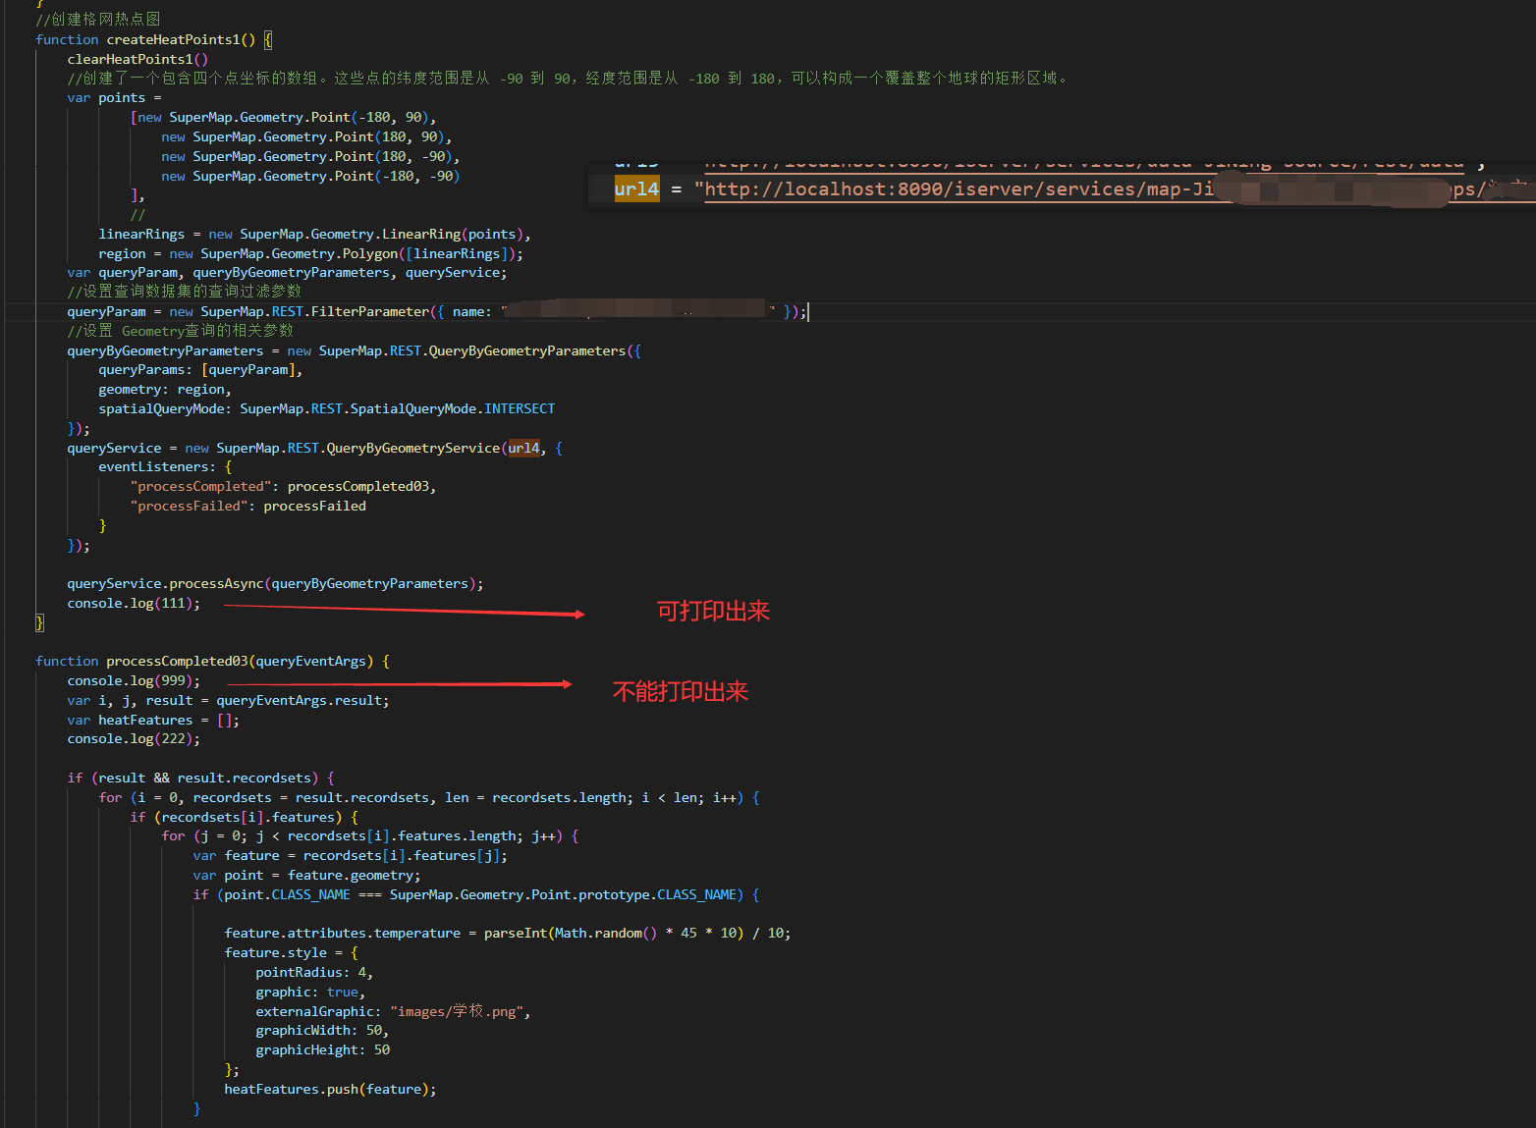Viewport: 1536px width, 1128px height.
Task: Click highlighted url4 in QueryByGeometryService call
Action: [523, 448]
